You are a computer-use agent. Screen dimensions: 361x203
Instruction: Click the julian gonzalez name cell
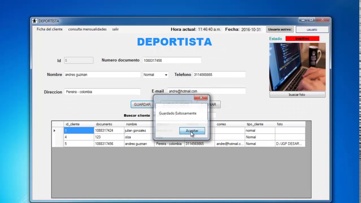pos(139,131)
